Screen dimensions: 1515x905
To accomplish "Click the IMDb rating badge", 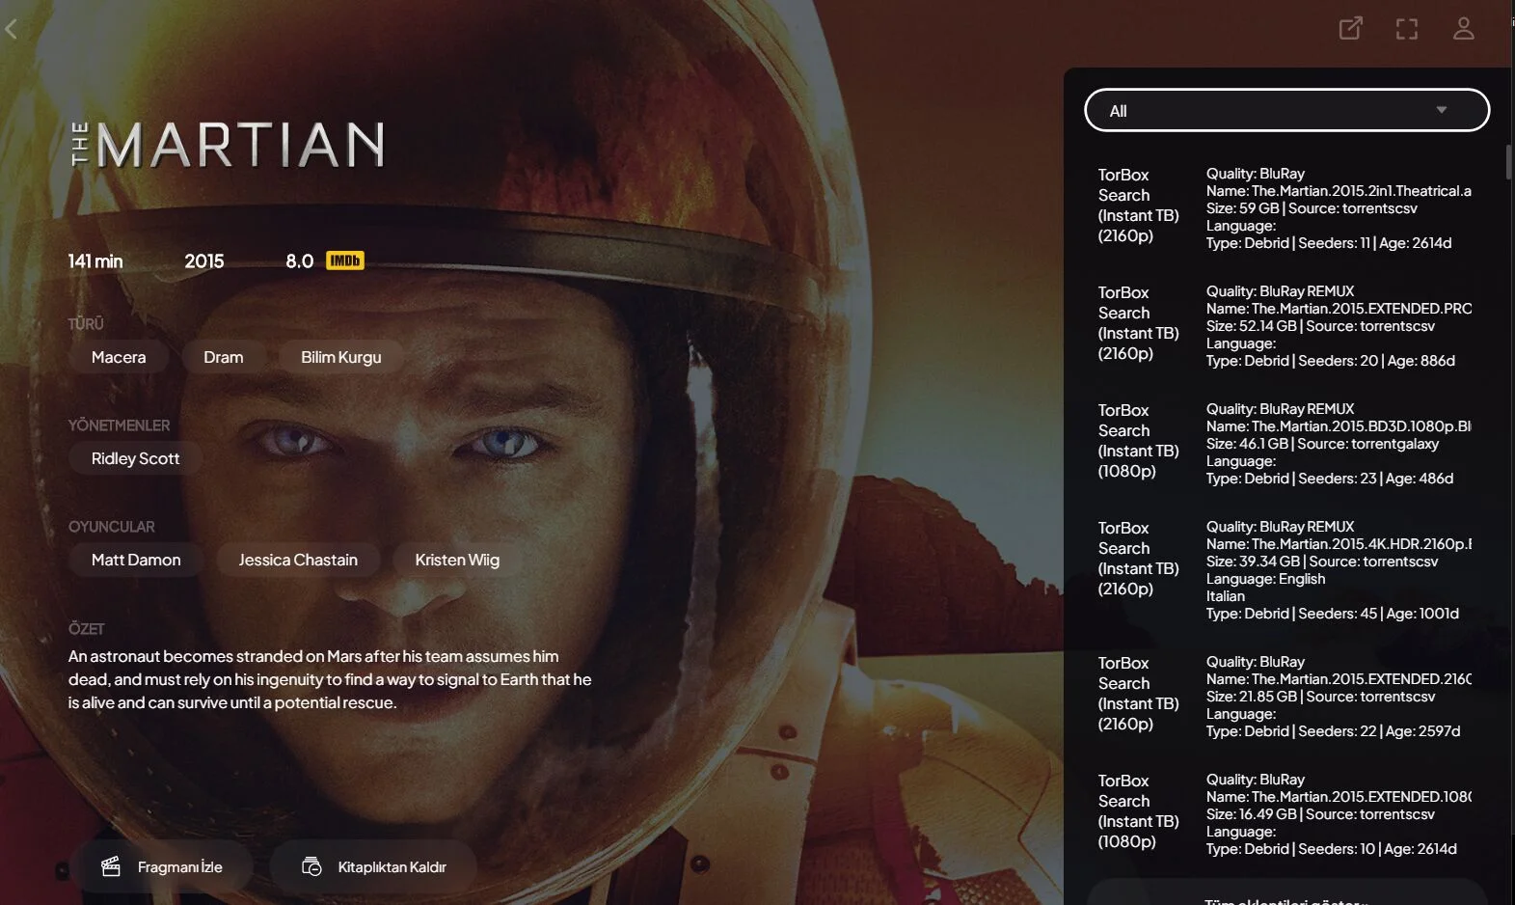I will coord(344,261).
